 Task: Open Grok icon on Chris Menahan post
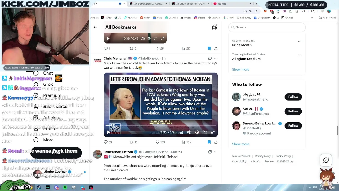pyautogui.click(x=210, y=58)
